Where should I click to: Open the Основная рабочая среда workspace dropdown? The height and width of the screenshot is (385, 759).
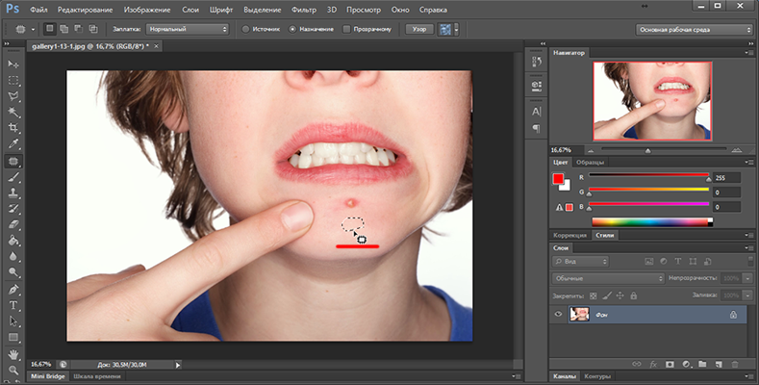coord(694,29)
